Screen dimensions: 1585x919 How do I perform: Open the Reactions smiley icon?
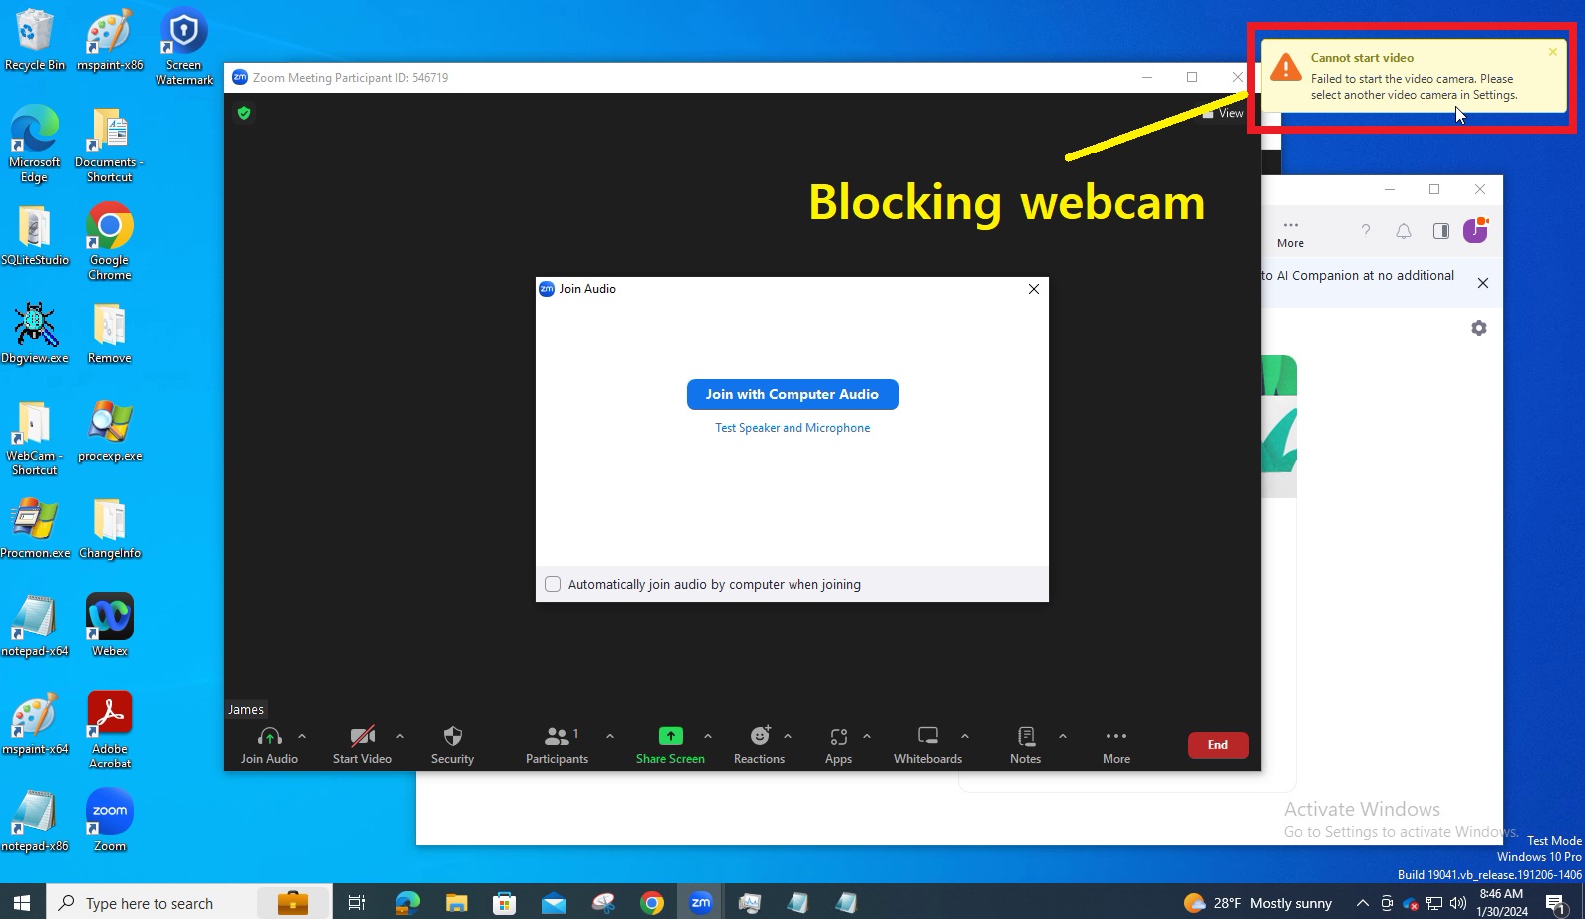point(760,736)
